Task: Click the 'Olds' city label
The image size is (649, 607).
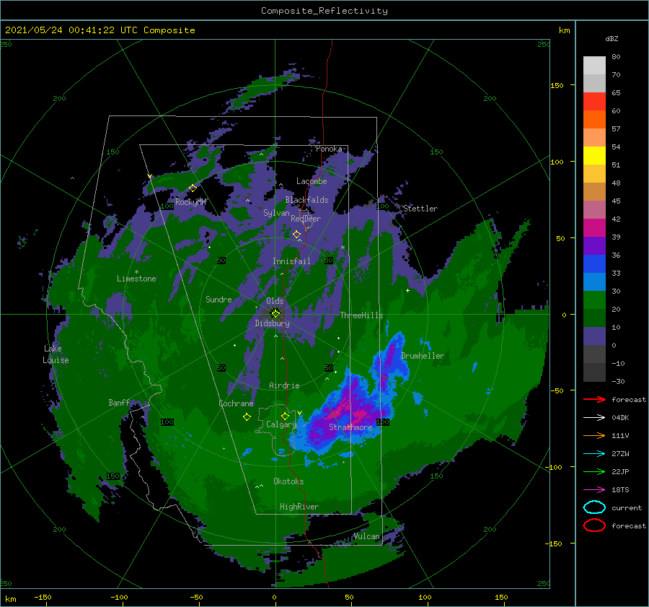Action: [x=275, y=301]
